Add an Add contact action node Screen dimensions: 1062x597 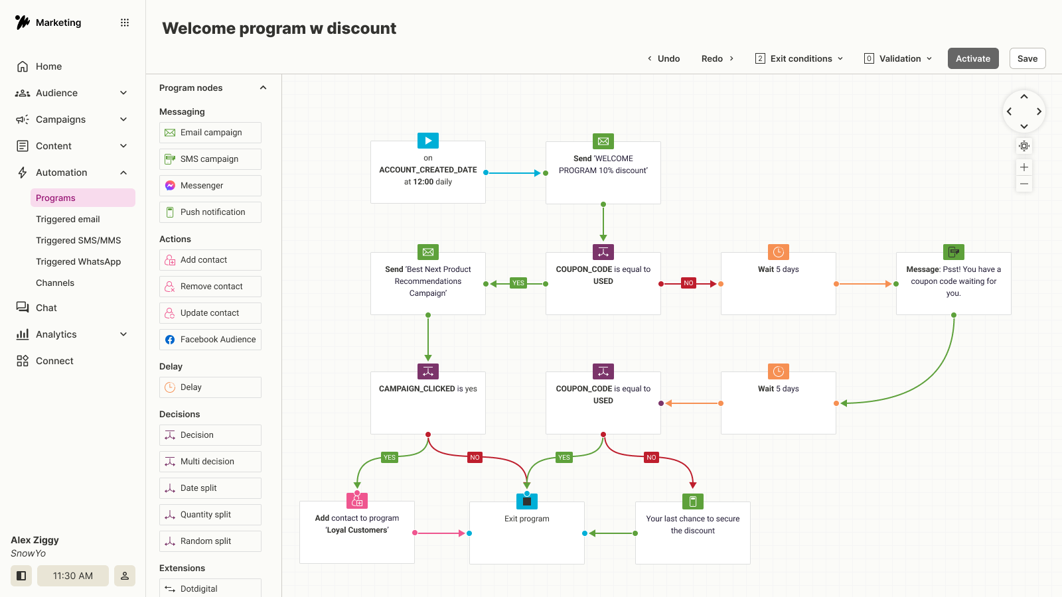(x=210, y=260)
